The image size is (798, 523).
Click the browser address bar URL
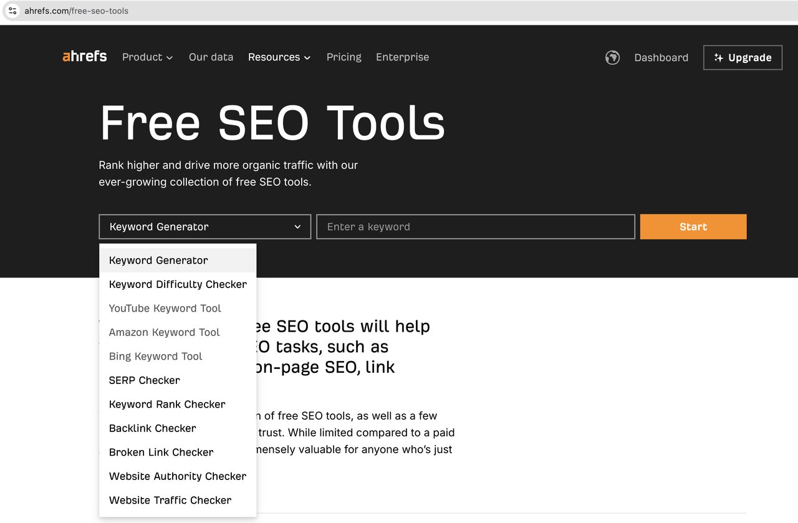(77, 11)
